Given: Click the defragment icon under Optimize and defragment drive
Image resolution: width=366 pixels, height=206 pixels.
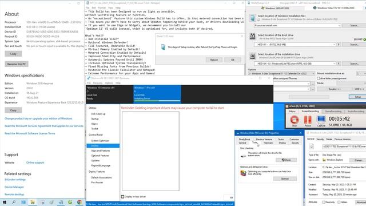Looking at the screenshot, I should [x=243, y=173].
